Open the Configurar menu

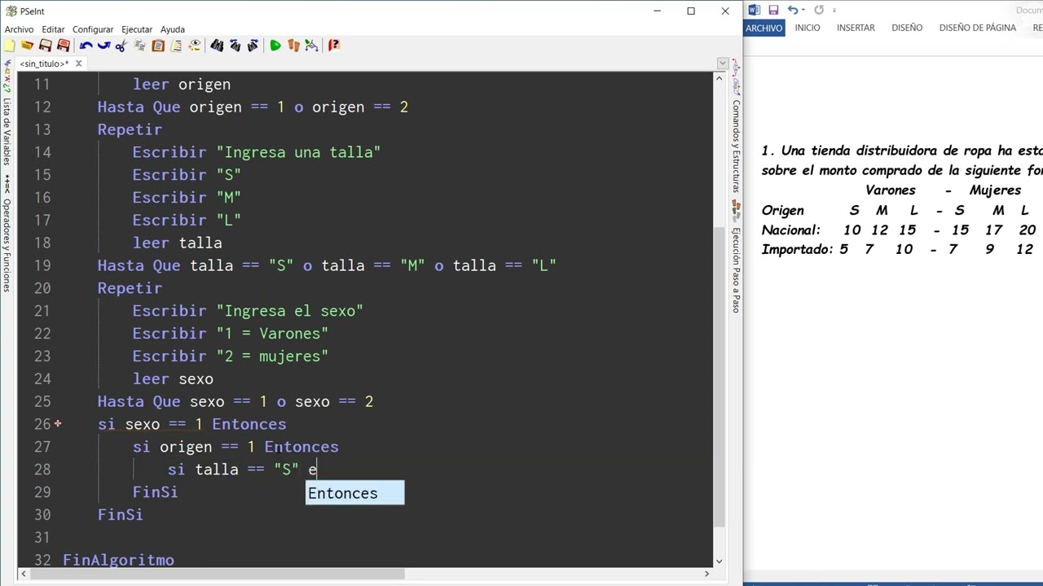click(x=93, y=29)
